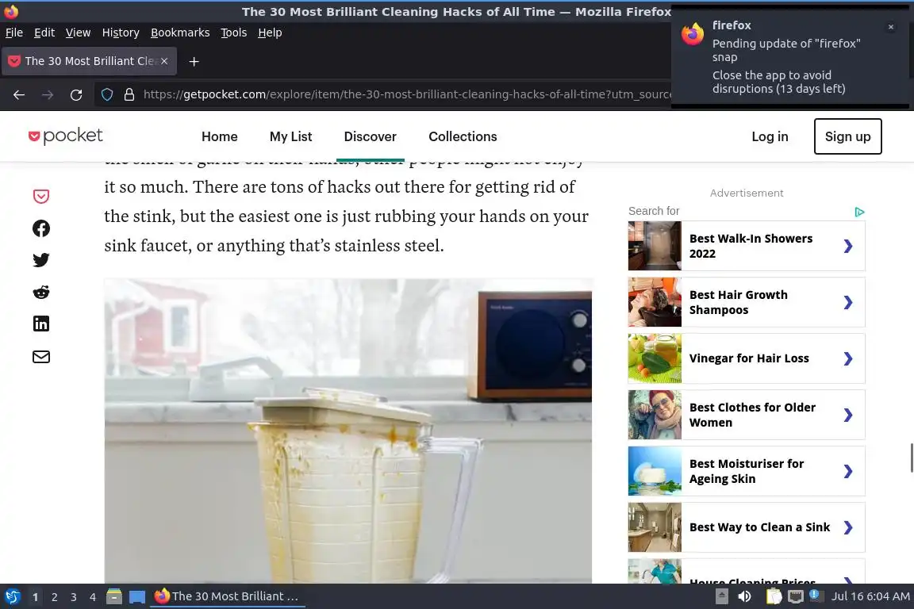
Task: Open tracking protection shield icon
Action: 107,94
